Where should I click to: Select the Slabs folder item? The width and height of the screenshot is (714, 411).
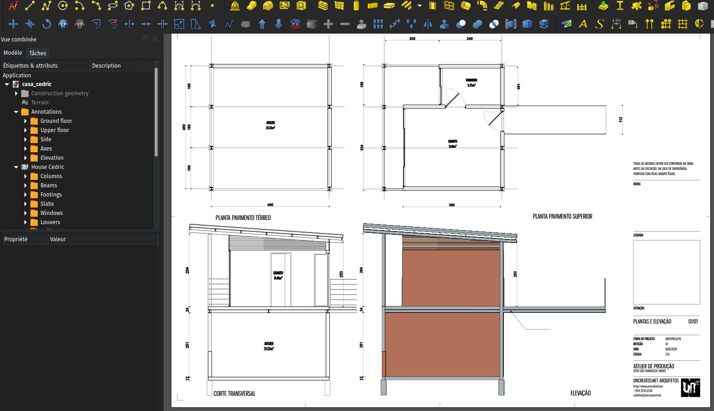[47, 204]
